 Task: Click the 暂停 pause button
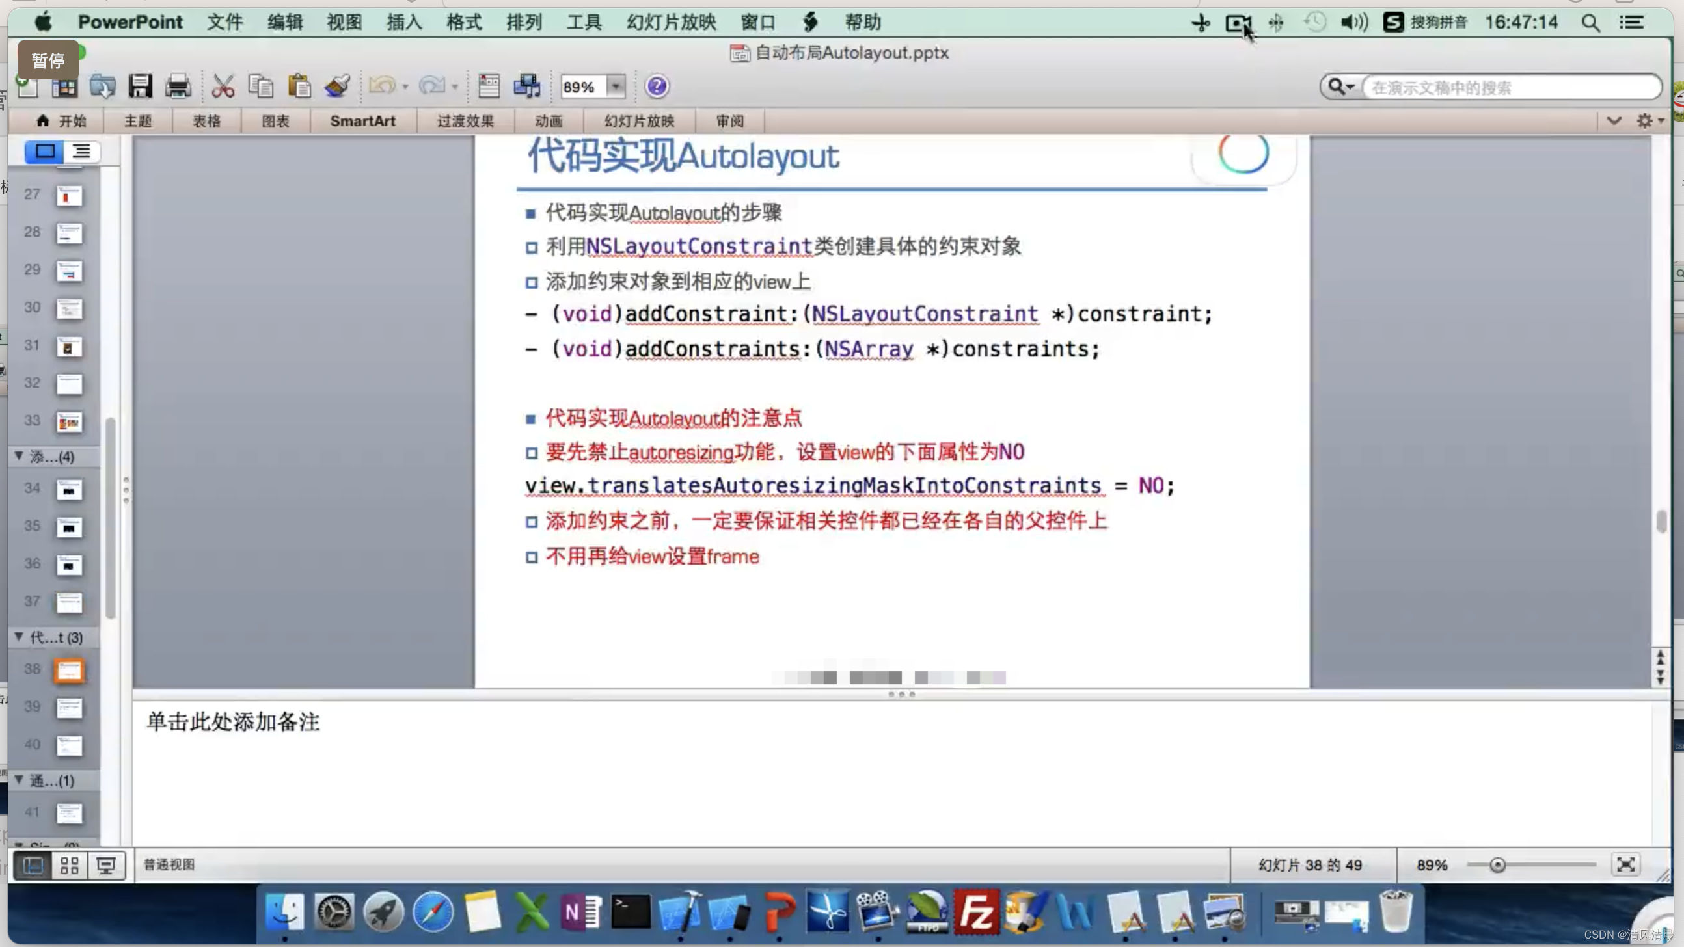click(x=48, y=60)
